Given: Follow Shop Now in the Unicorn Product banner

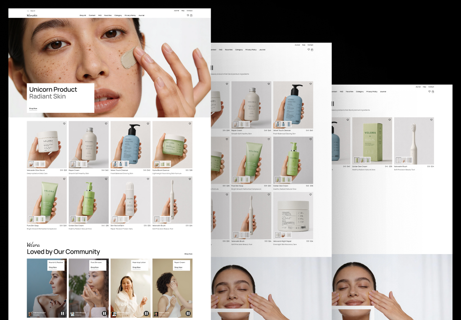Looking at the screenshot, I should click(33, 109).
